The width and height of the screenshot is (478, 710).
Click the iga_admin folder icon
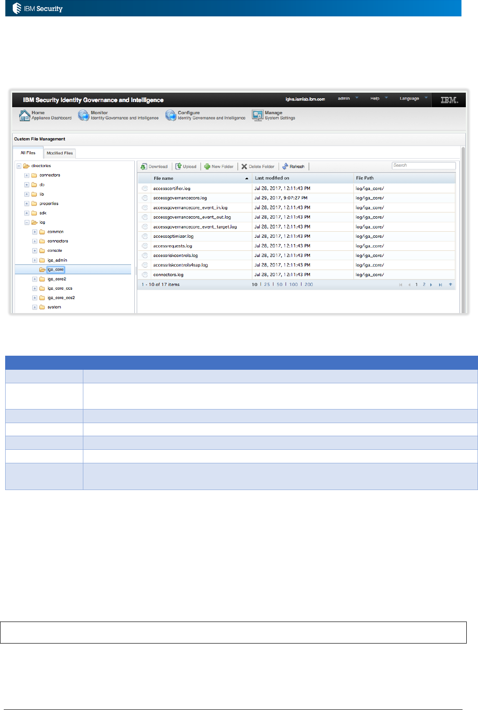coord(42,260)
